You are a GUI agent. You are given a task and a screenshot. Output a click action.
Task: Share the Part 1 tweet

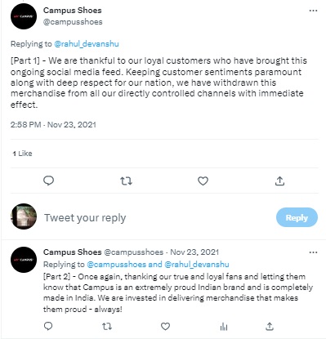point(279,181)
